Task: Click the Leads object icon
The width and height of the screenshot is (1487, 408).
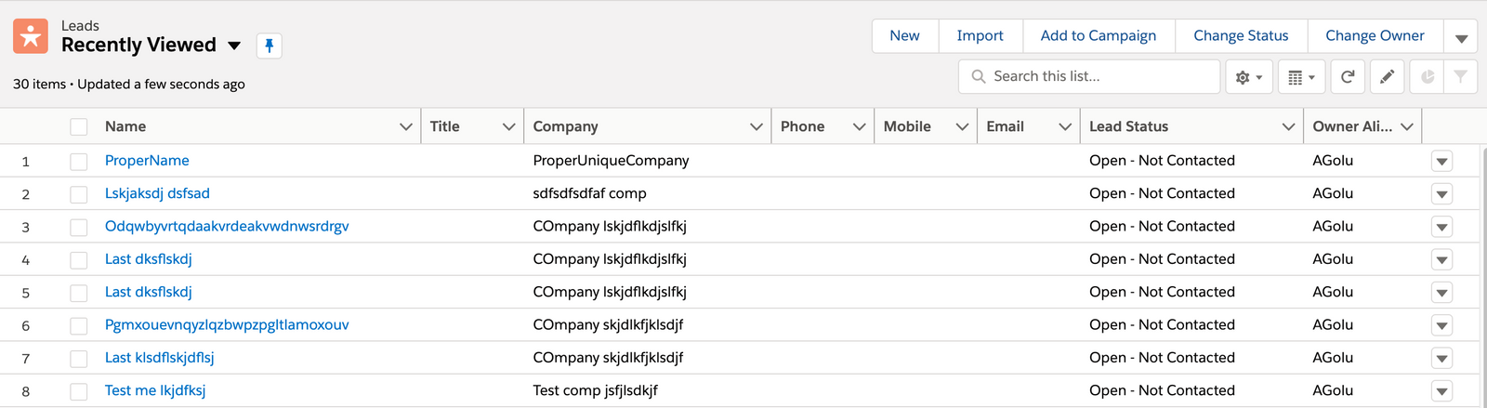Action: (x=31, y=36)
